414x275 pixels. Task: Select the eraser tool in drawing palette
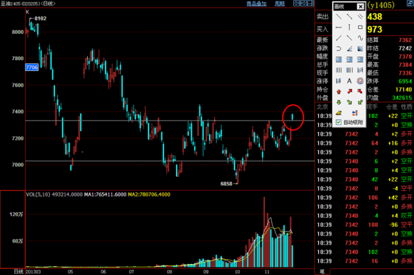[339, 113]
